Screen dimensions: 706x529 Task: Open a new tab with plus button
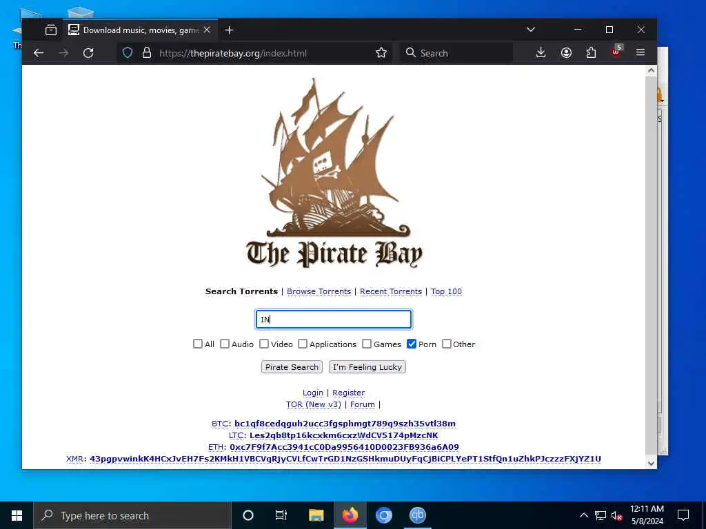coord(229,30)
